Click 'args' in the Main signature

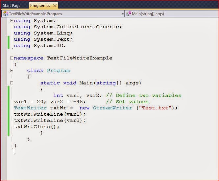coord(132,83)
